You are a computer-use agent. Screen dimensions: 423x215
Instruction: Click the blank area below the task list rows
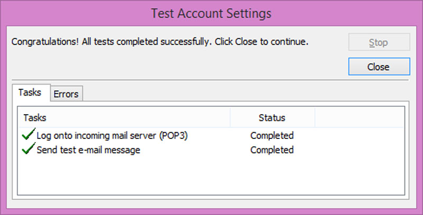212,175
